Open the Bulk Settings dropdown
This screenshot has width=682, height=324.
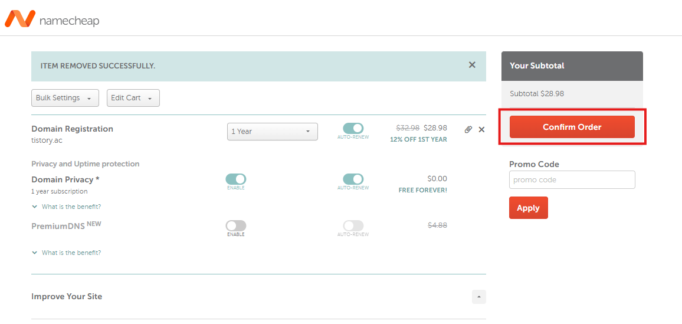click(x=65, y=98)
